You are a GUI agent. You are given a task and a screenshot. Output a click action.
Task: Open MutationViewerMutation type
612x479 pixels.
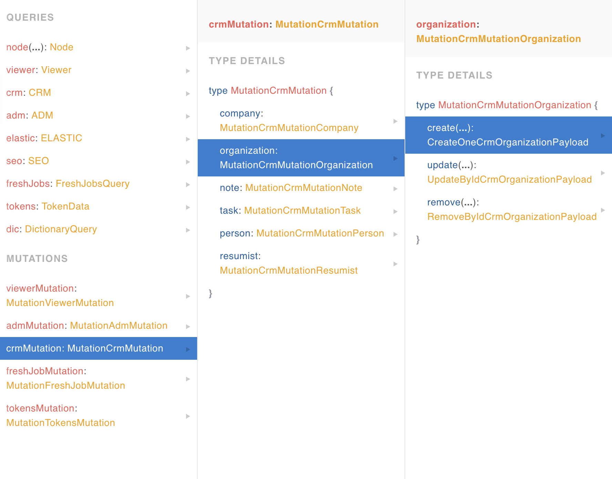point(60,303)
